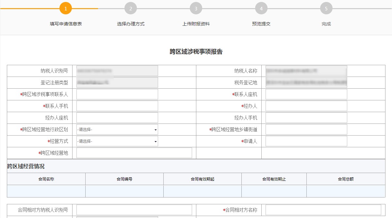This screenshot has height=218, width=392.
Task: Click step 3 circle 上传附报资料
Action: click(196, 8)
